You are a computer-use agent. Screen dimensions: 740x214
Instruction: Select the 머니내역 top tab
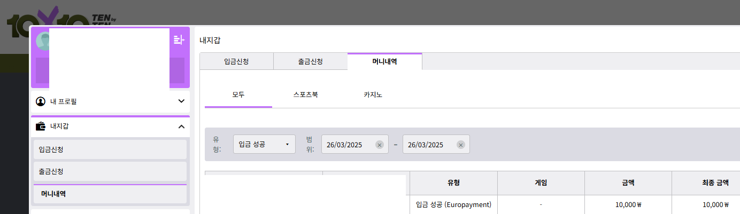click(x=384, y=61)
